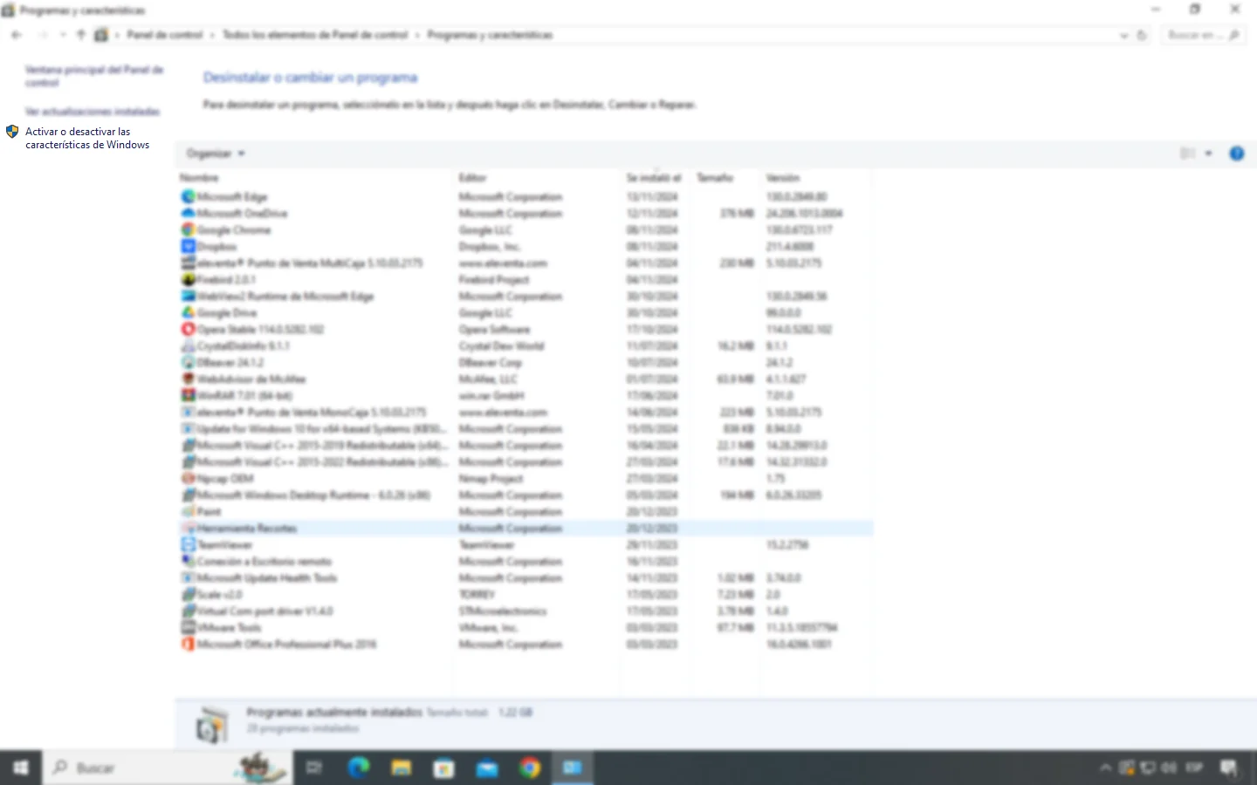
Task: Click the search box at top right
Action: point(1196,35)
